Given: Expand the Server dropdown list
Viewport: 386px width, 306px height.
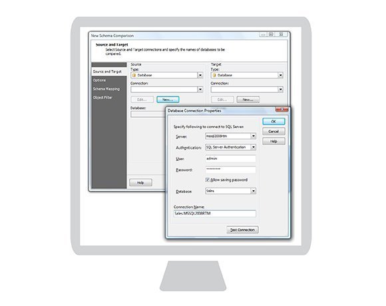Looking at the screenshot, I should (254, 136).
